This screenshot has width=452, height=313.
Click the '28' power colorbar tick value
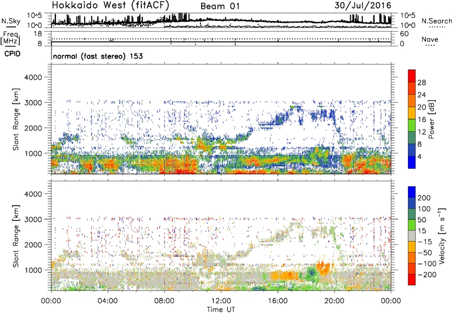point(421,82)
